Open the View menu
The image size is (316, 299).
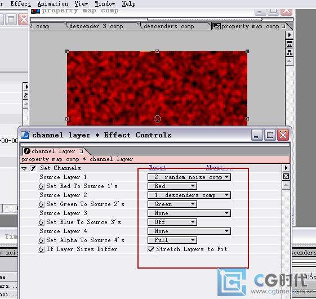[x=82, y=3]
